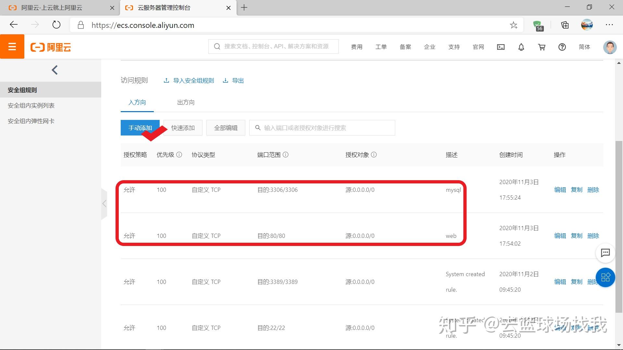This screenshot has height=350, width=623.
Task: Open the Cloud Shell terminal icon
Action: coord(501,47)
